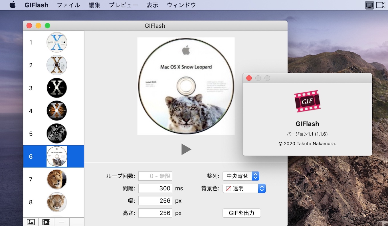The width and height of the screenshot is (388, 226).
Task: Click the 間隔 interval field showing 300
Action: pyautogui.click(x=155, y=188)
